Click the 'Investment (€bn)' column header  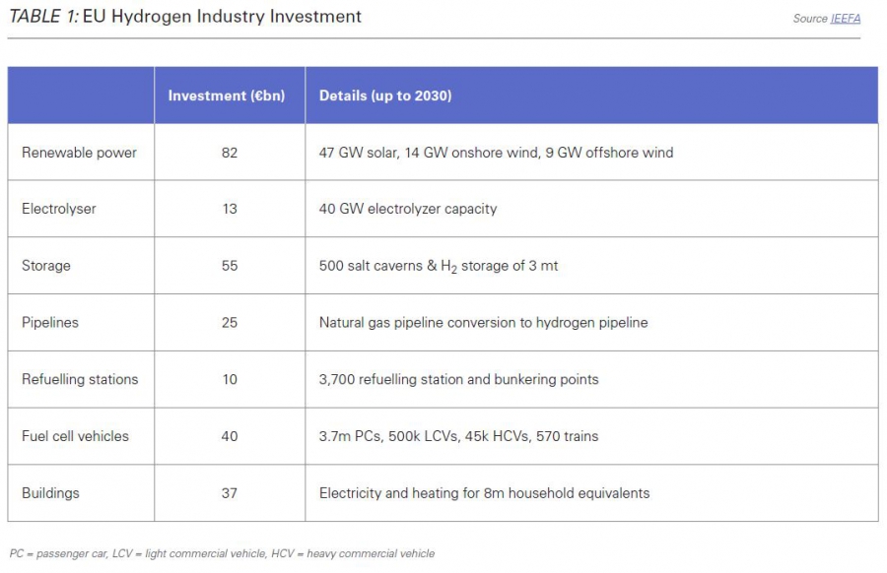click(x=229, y=95)
